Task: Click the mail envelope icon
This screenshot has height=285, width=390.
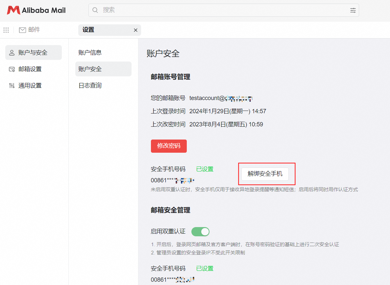Action: [x=22, y=30]
